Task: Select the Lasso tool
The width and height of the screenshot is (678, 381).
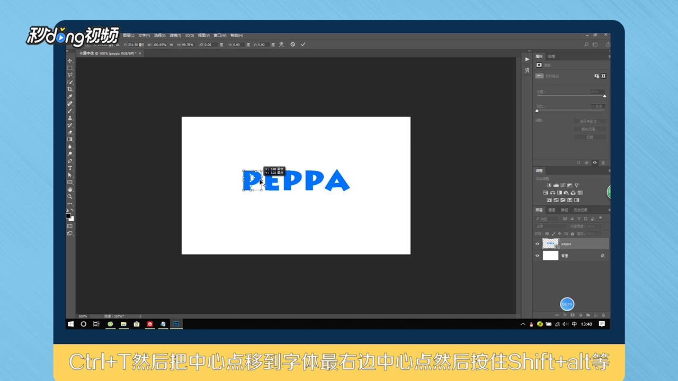Action: click(70, 75)
